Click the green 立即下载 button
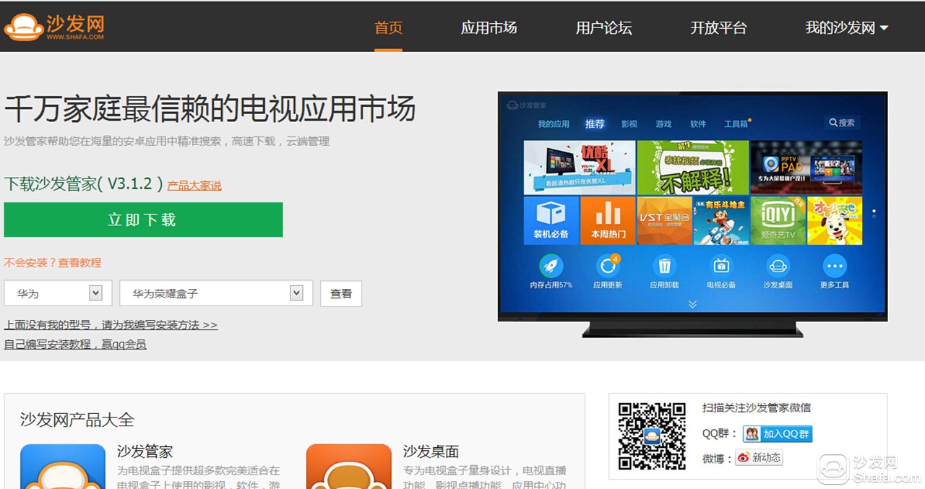Screen dimensions: 925x489 click(x=143, y=220)
